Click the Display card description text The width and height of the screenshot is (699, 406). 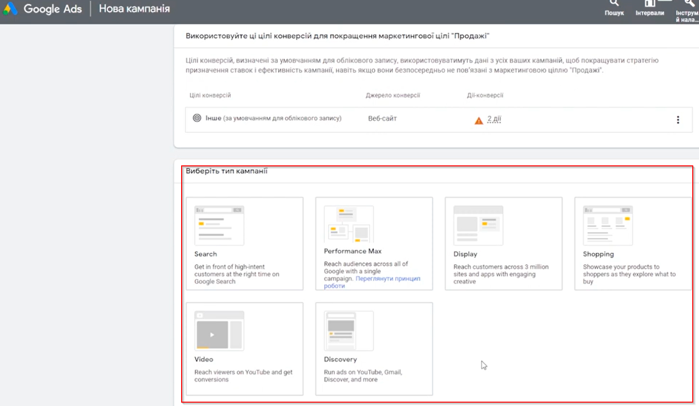coord(501,274)
